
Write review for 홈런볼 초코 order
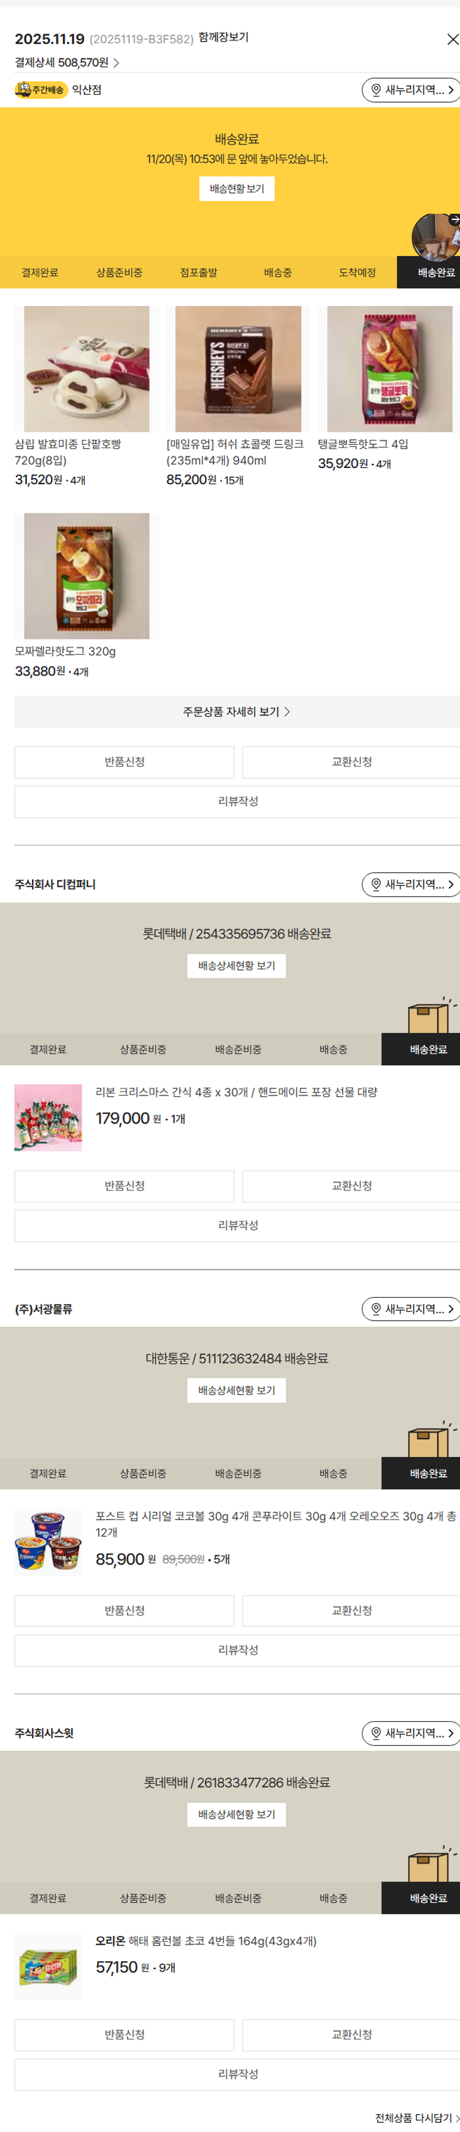click(238, 2073)
